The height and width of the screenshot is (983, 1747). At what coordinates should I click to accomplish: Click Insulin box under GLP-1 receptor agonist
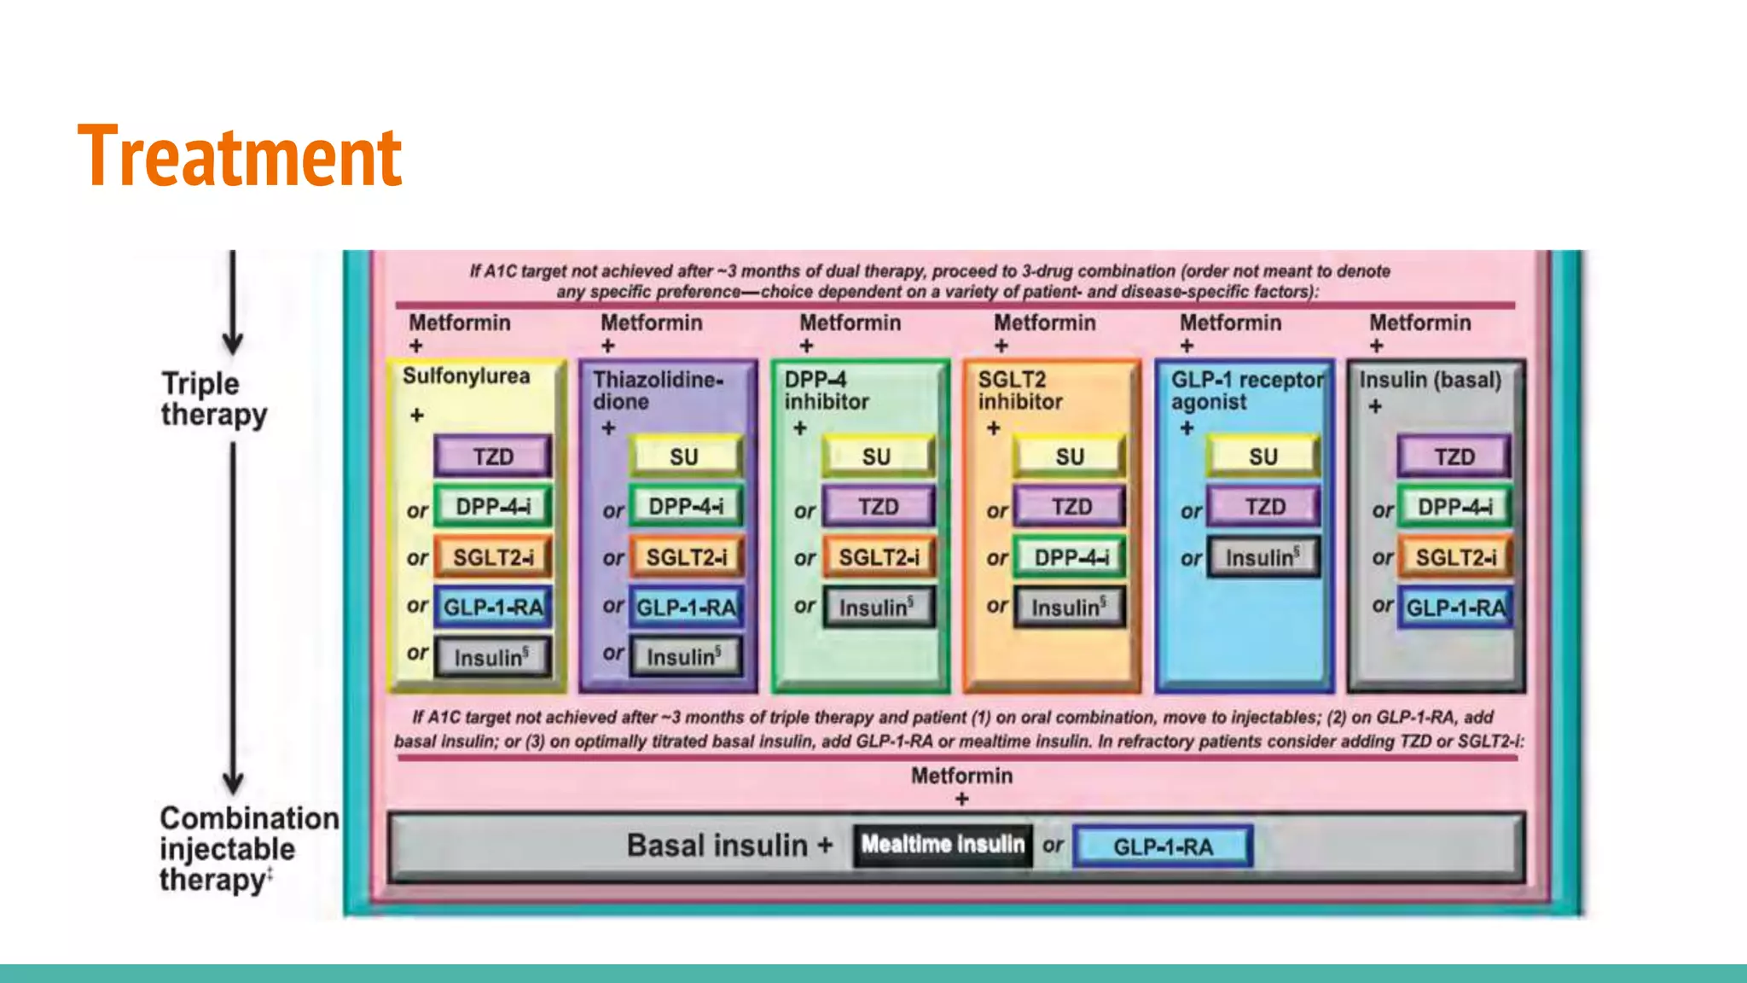[1262, 557]
